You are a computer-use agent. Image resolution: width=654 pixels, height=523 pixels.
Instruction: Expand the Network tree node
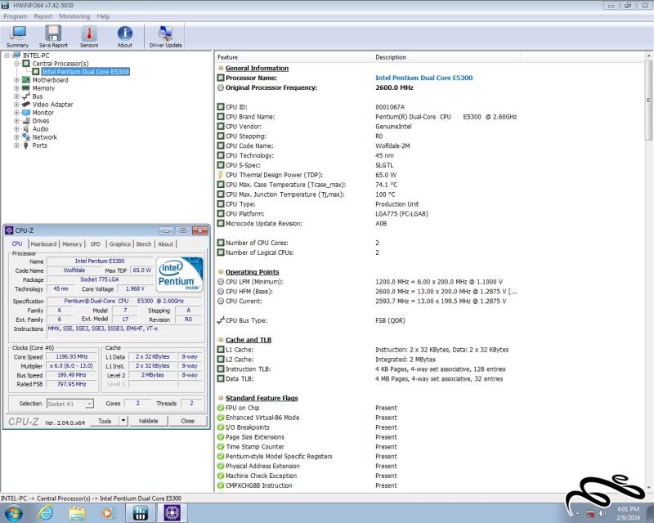pyautogui.click(x=16, y=136)
